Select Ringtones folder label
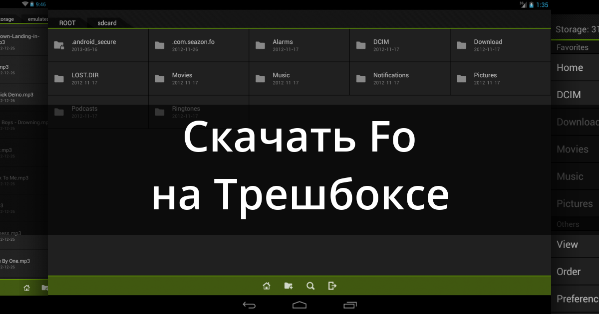This screenshot has height=314, width=599. (x=186, y=108)
